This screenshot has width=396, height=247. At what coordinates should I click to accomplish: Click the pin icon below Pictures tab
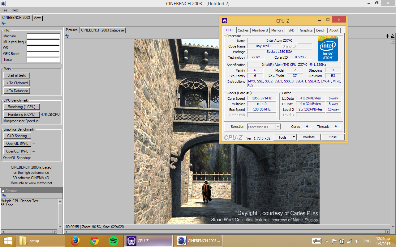tap(67, 36)
